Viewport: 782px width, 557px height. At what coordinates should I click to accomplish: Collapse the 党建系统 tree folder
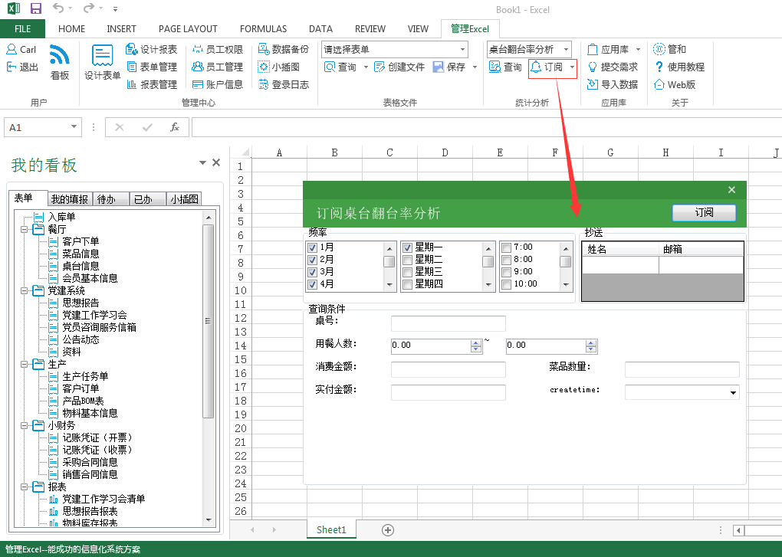click(24, 291)
